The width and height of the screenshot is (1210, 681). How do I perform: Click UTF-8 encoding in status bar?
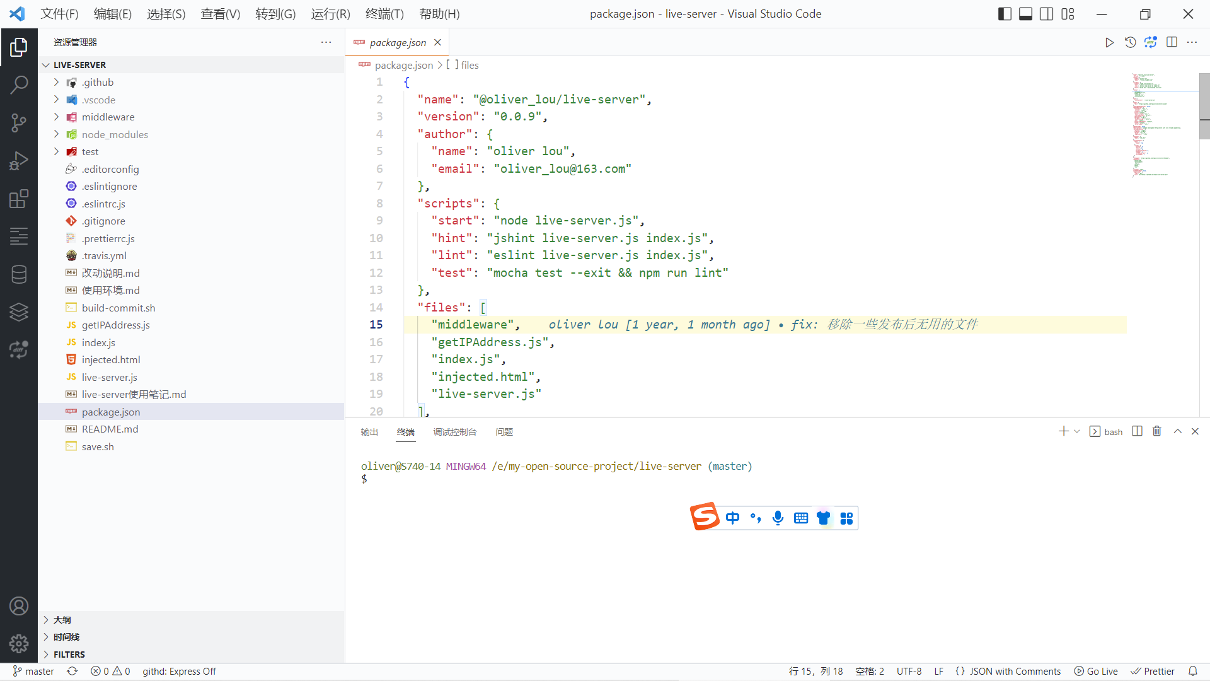click(x=909, y=672)
